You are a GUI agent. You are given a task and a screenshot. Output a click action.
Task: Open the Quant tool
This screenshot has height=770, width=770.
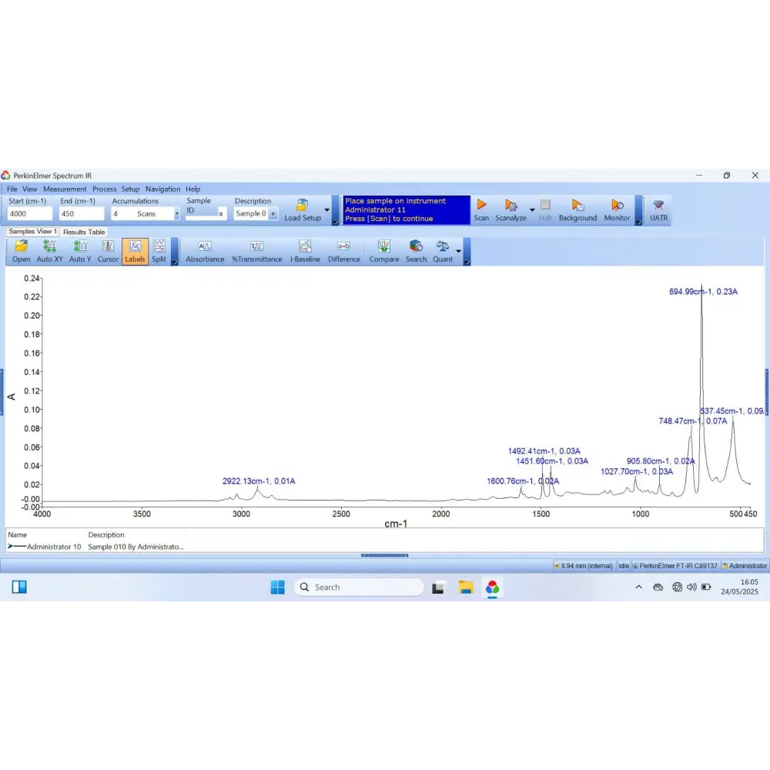(443, 252)
